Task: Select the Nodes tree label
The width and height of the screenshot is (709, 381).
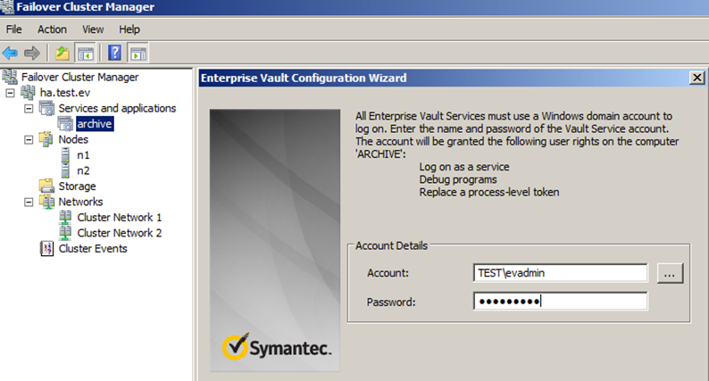Action: (73, 140)
